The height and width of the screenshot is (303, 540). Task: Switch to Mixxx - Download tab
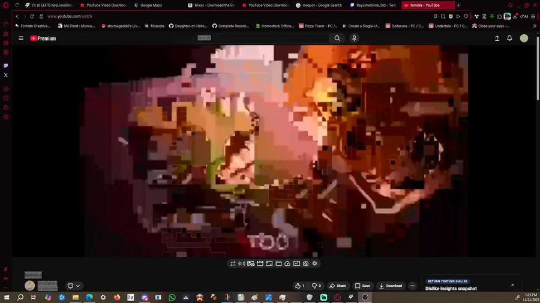pos(211,5)
